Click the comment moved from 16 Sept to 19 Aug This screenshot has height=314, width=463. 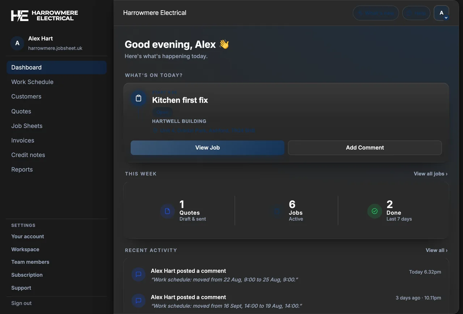click(226, 306)
